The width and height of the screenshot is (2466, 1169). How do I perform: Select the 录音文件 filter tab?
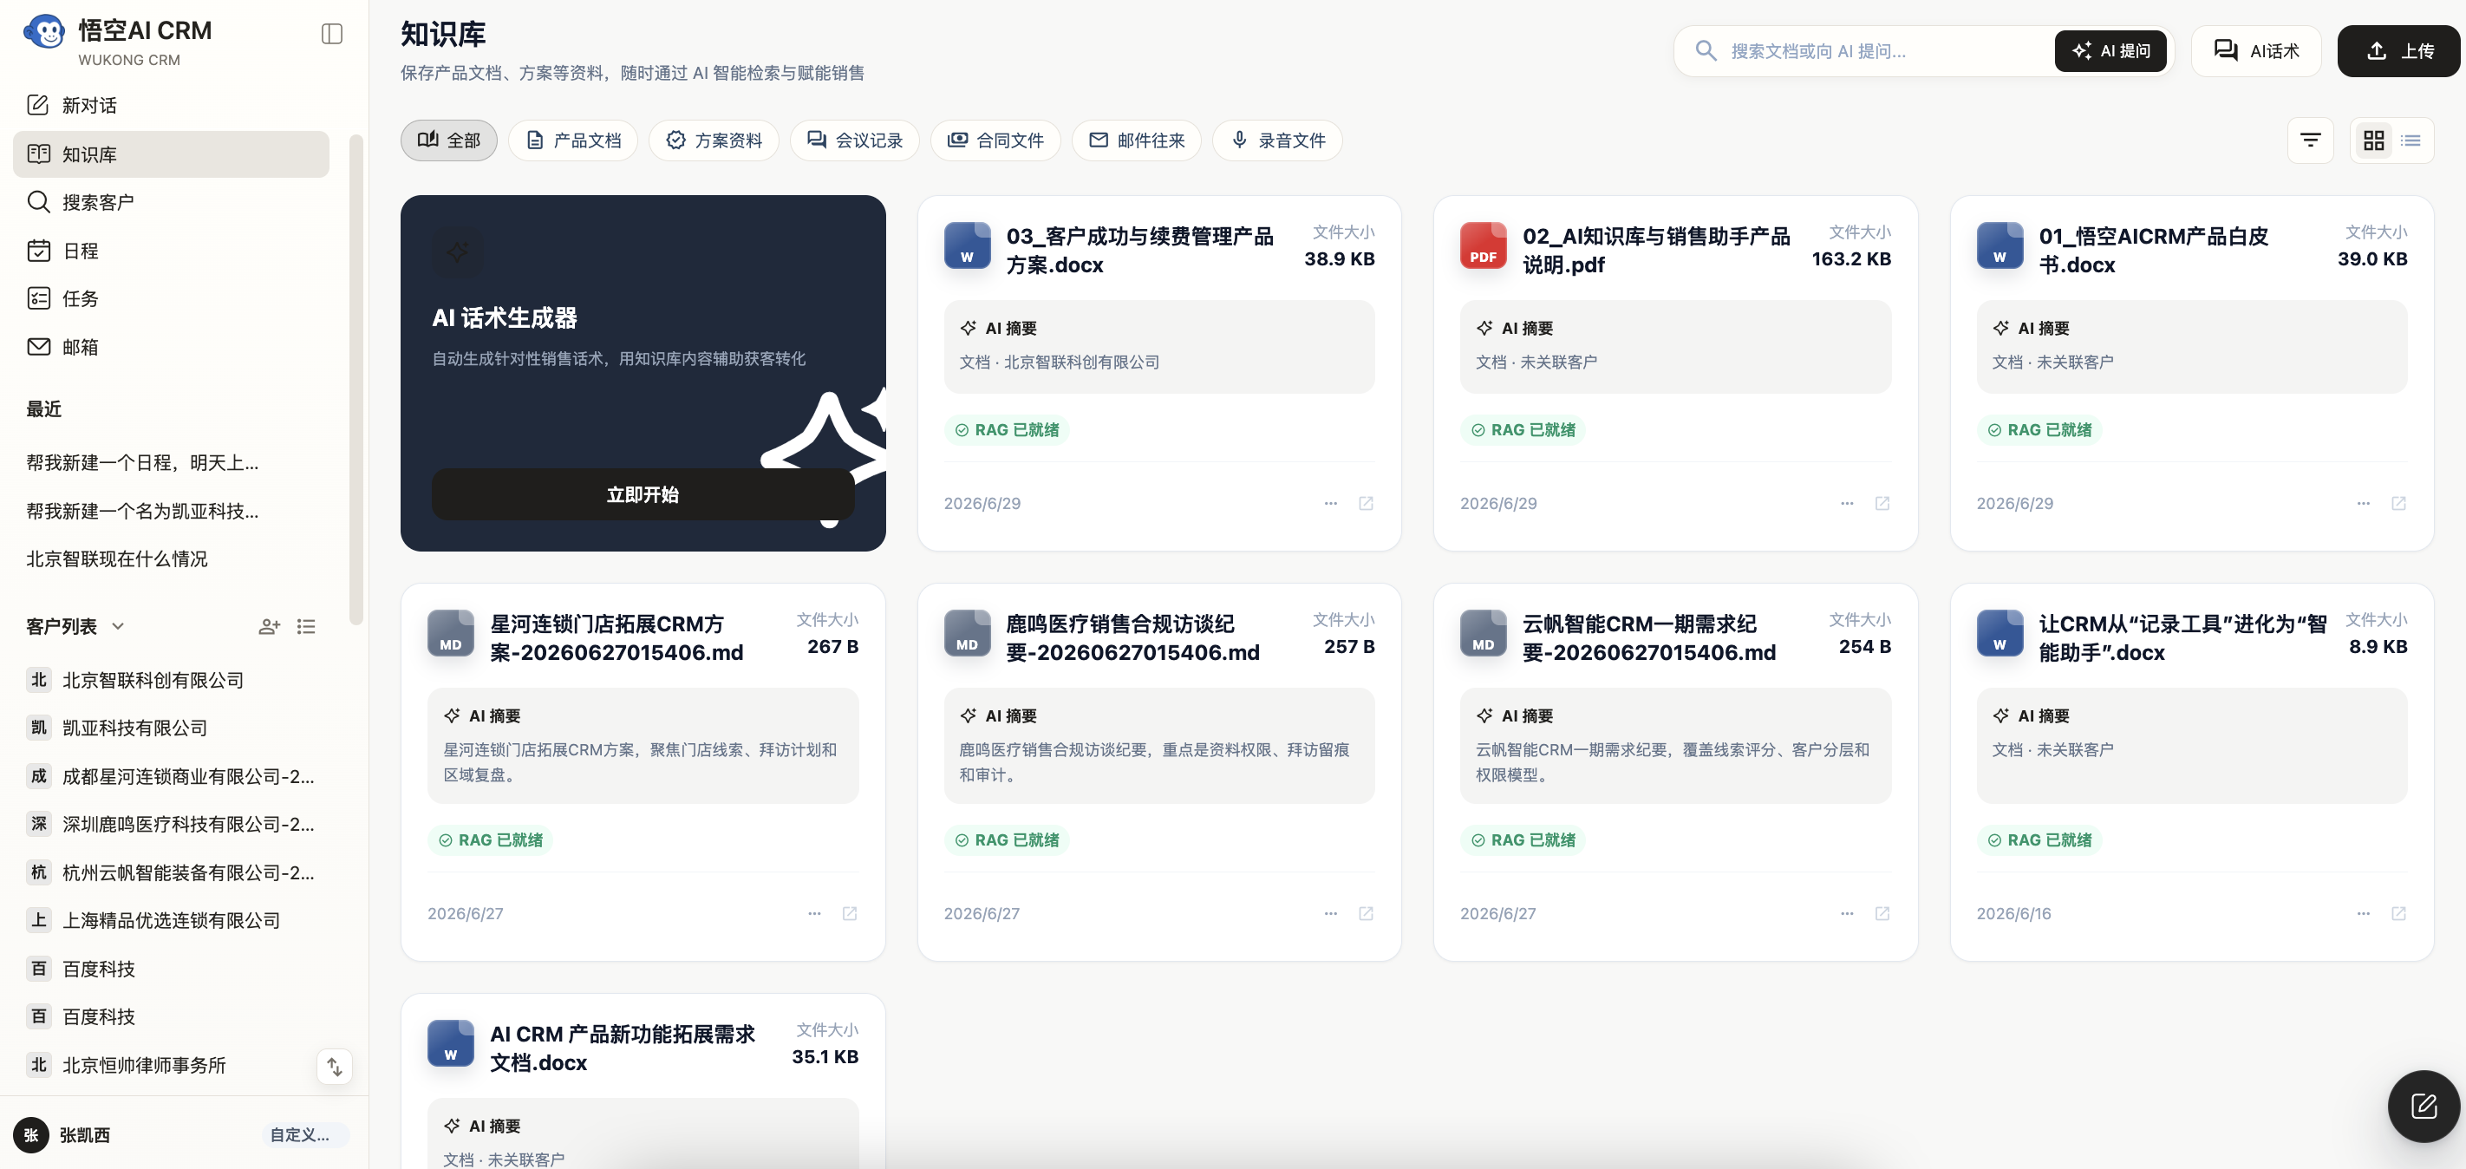(x=1276, y=140)
